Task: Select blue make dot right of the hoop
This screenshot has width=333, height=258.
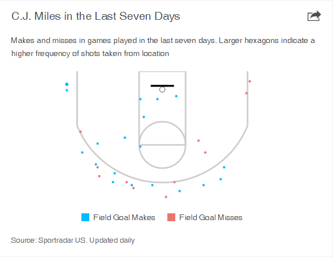Action: point(176,96)
